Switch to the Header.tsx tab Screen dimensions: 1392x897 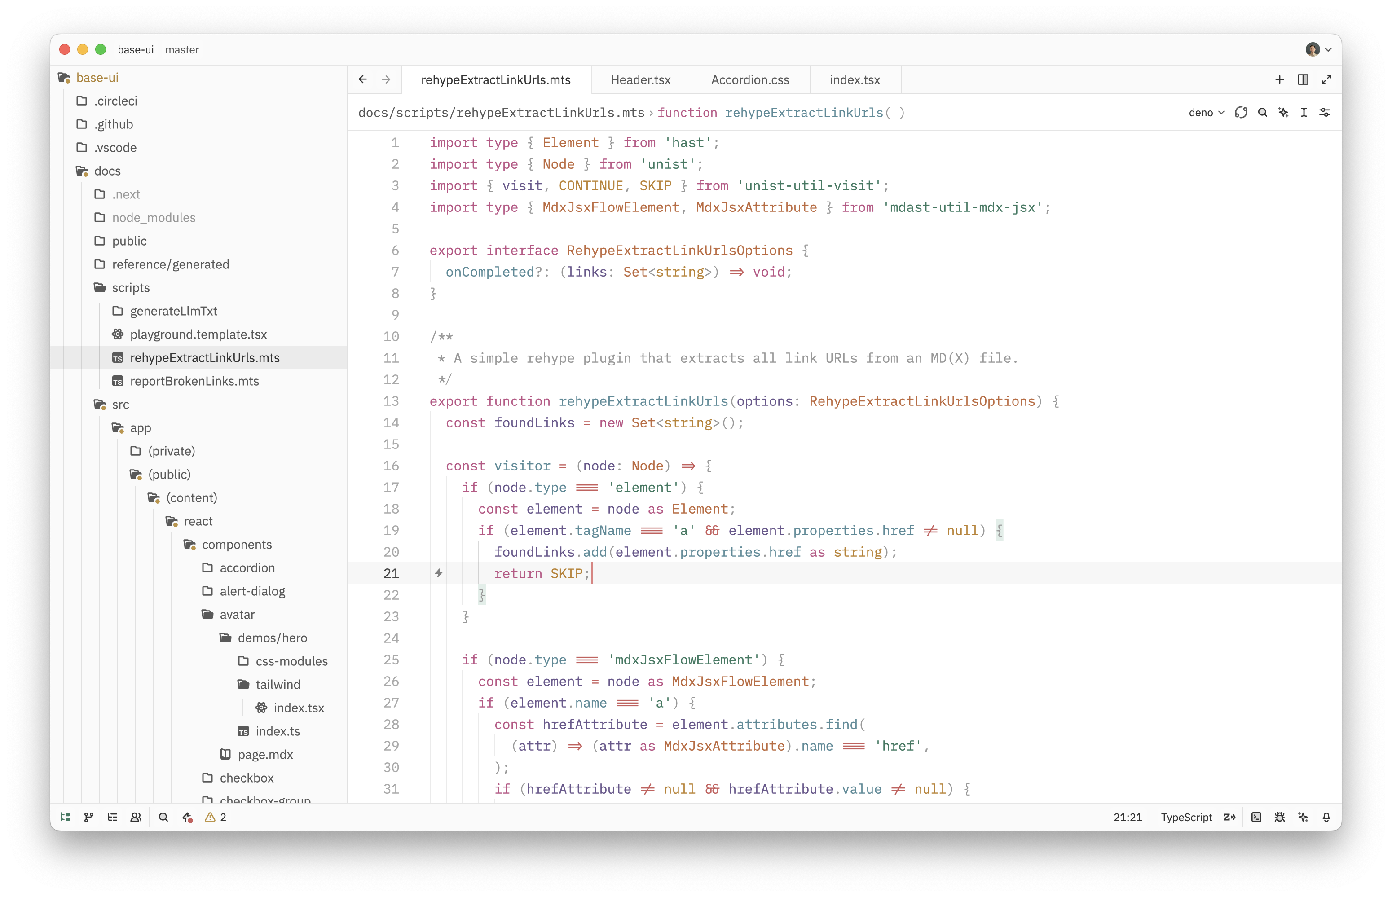640,80
